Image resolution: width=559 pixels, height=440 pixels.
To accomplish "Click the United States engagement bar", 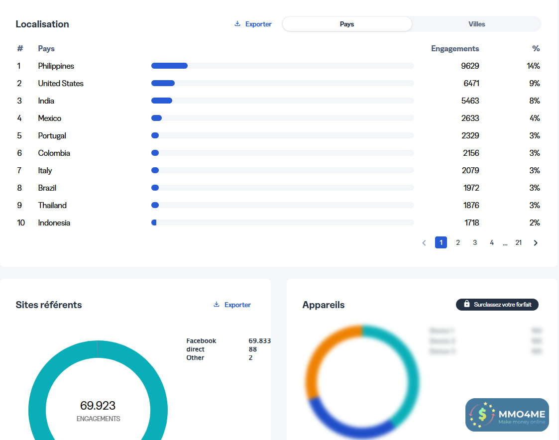I will tap(163, 83).
